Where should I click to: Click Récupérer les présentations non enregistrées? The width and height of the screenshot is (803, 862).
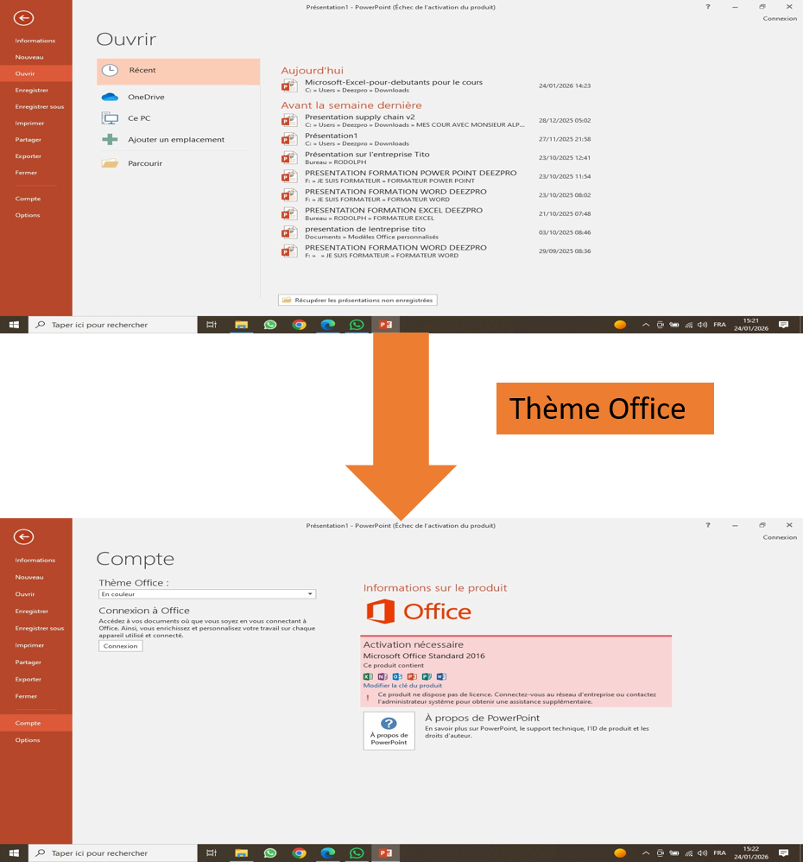(357, 300)
